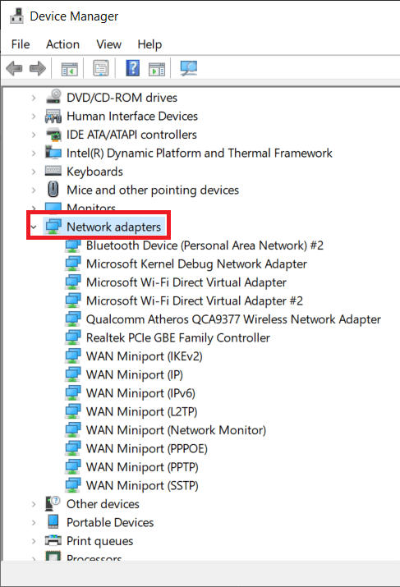Expand Intel(R) Dynamic Platform and Thermal Framework
Image resolution: width=400 pixels, height=587 pixels.
pos(34,154)
